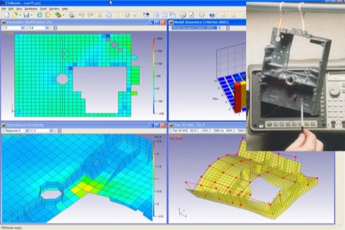Image resolution: width=345 pixels, height=230 pixels.
Task: Open the dropdown arrow next to Save icon
Action: pyautogui.click(x=32, y=15)
